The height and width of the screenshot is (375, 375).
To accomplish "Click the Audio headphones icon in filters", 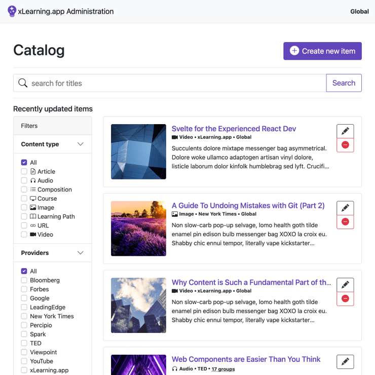I will 33,180.
